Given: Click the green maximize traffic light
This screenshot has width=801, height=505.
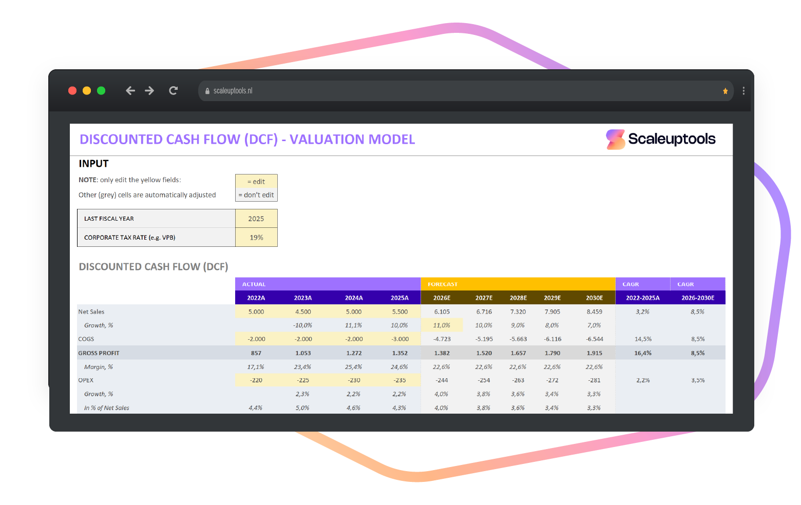Looking at the screenshot, I should [x=101, y=90].
